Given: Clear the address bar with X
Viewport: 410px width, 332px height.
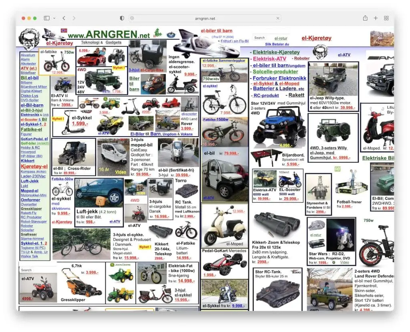Looking at the screenshot, I should [278, 18].
